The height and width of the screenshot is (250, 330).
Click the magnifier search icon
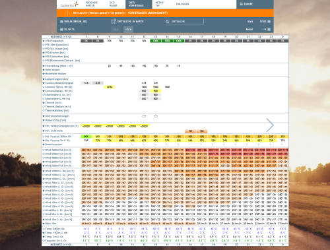point(167,21)
